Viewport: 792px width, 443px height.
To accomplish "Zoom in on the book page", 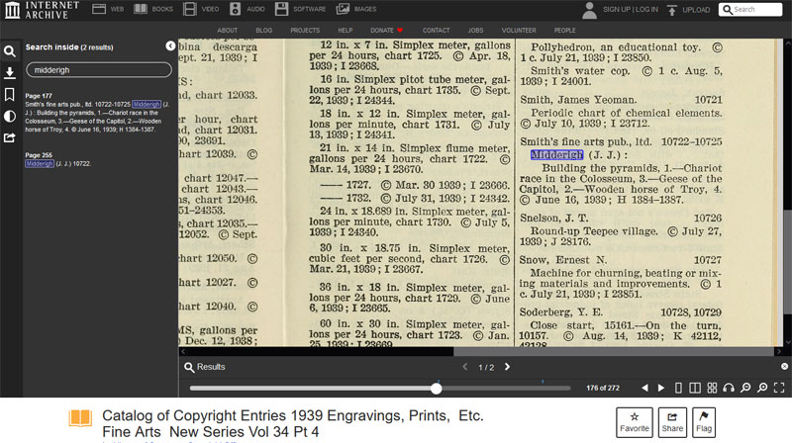I will coord(762,388).
